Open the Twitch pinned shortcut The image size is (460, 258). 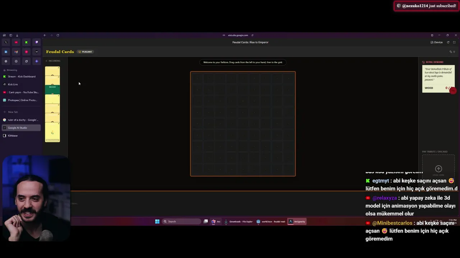coord(36,42)
